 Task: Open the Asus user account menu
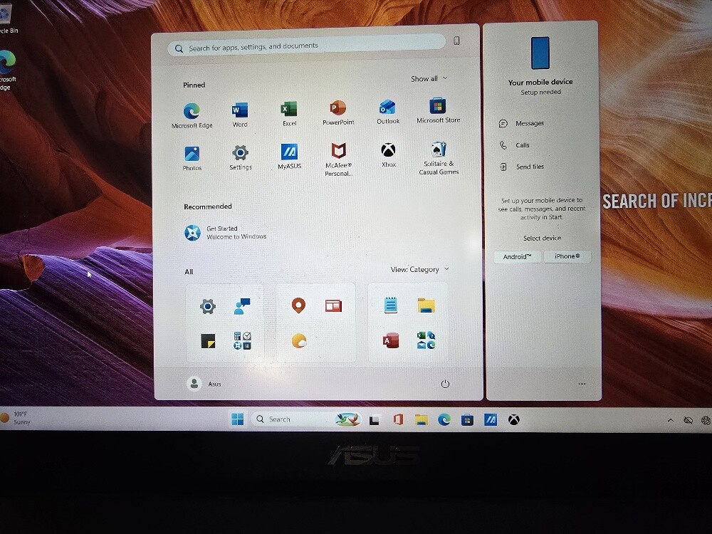click(204, 384)
